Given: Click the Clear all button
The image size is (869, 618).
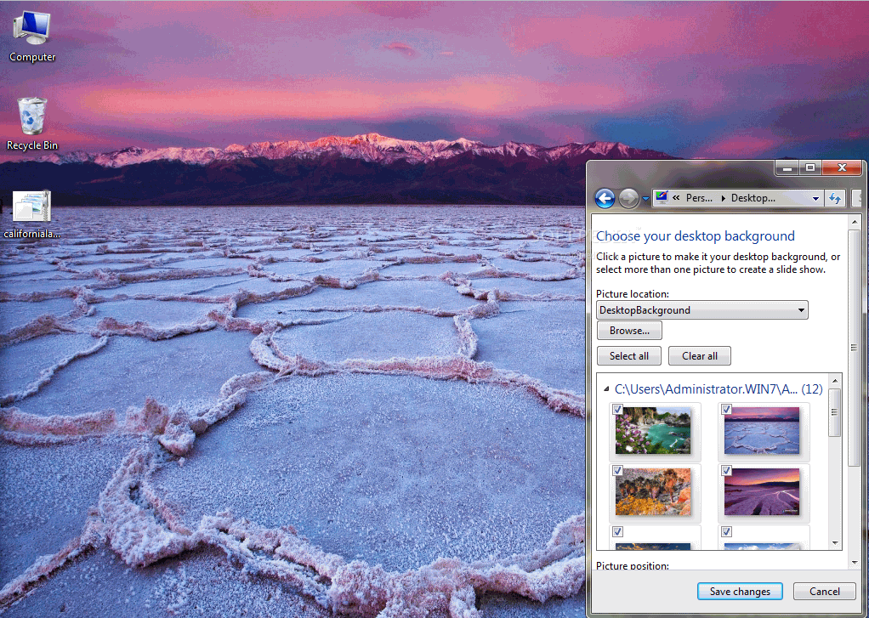Looking at the screenshot, I should point(700,356).
